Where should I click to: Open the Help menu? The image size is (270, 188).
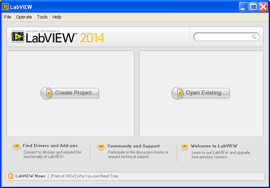click(57, 17)
